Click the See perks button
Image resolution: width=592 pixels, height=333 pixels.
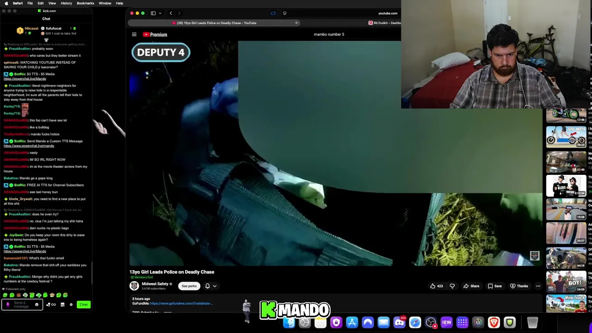tap(189, 286)
